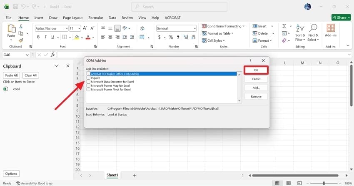Apply Percent Style format
Screen dimensions: 354x186
171,37
